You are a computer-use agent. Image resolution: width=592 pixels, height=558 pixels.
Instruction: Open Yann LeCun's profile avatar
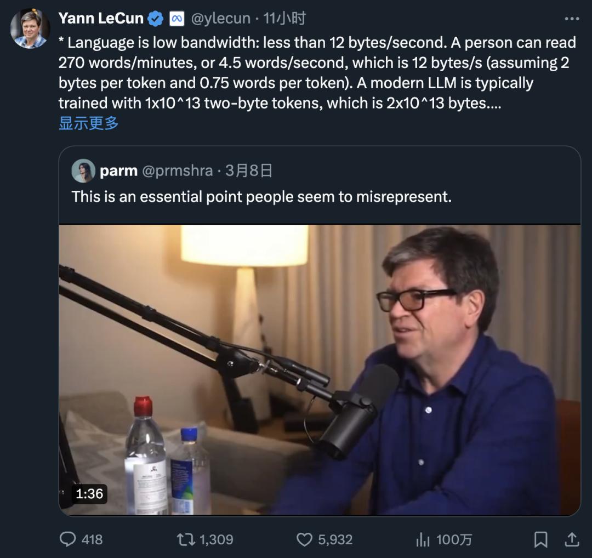pos(30,29)
